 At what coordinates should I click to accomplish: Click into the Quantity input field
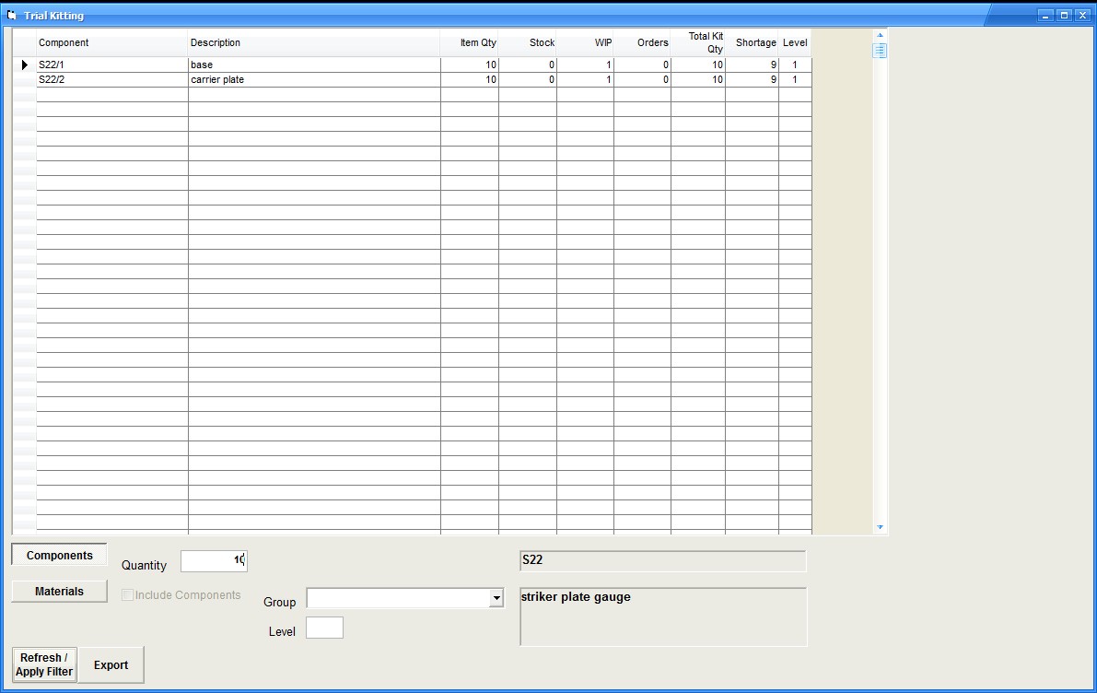click(213, 560)
